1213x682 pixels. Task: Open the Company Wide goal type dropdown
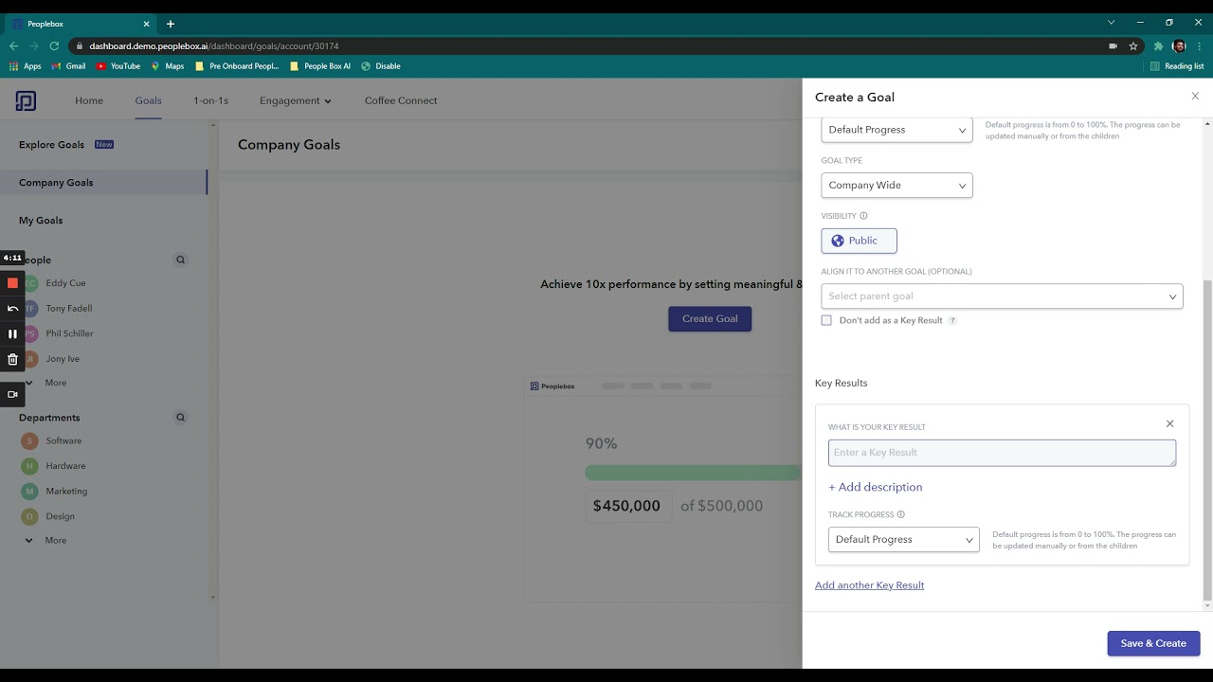896,186
